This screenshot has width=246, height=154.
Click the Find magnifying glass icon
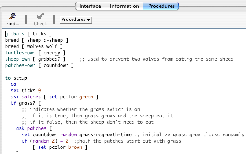point(13,16)
